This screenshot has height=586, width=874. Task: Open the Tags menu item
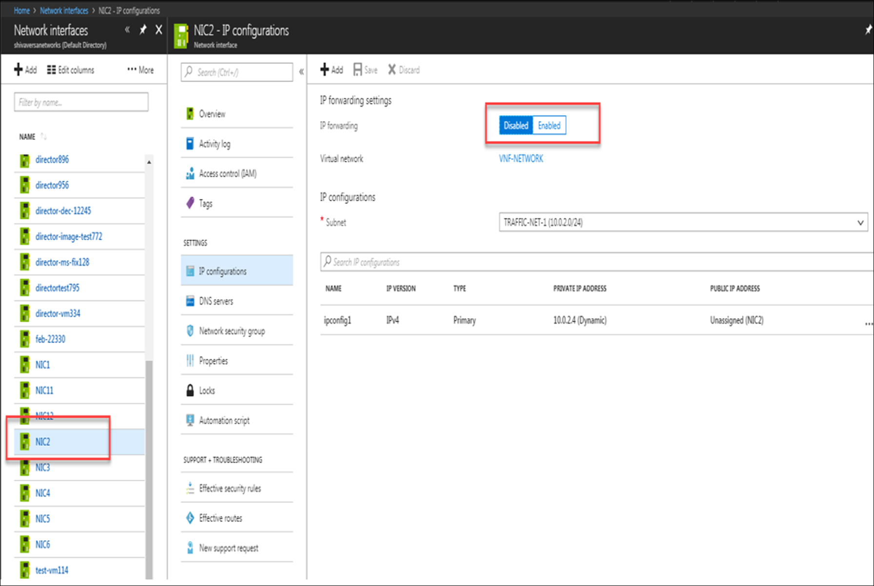coord(237,203)
